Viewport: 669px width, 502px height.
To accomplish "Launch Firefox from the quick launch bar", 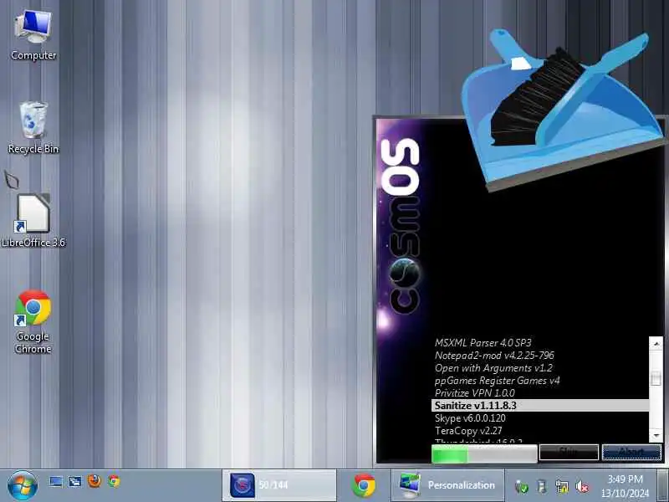I will (94, 481).
